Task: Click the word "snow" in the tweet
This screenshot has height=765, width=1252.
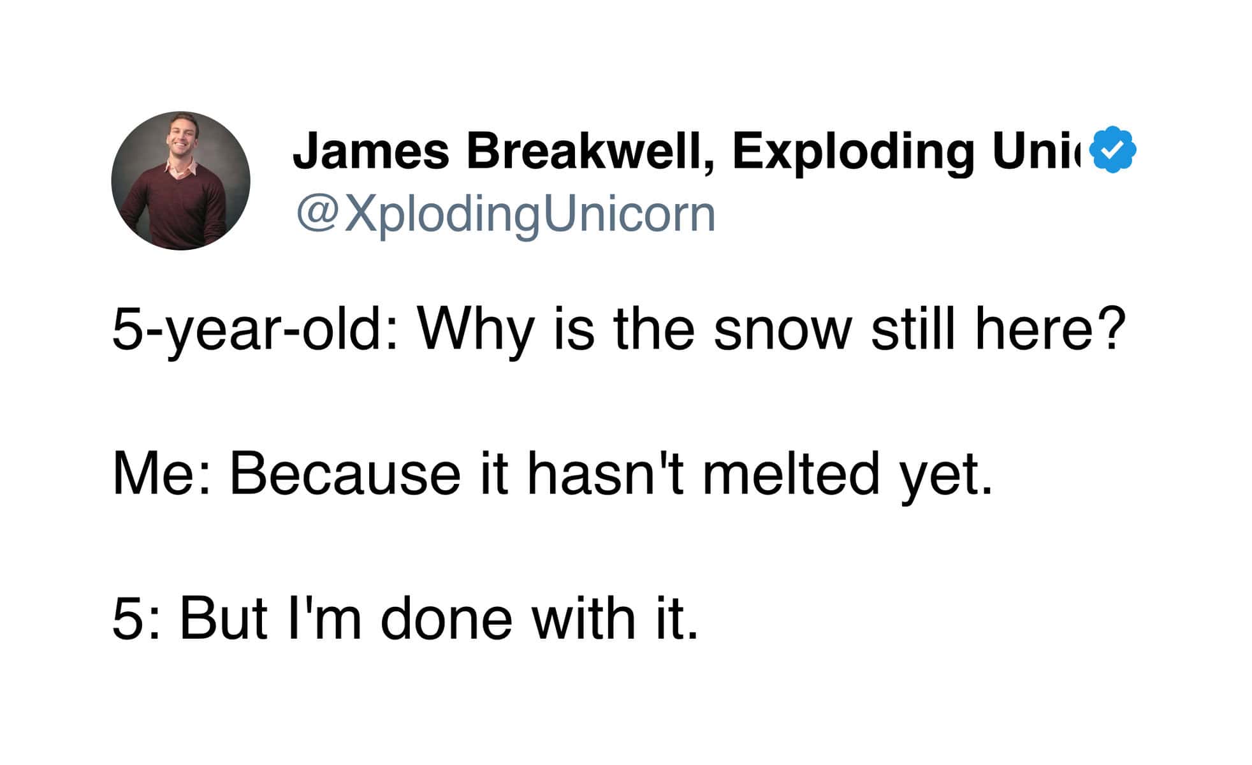Action: click(783, 330)
